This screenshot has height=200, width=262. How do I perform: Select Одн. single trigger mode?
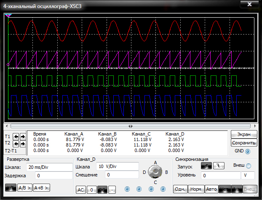[x=180, y=189]
